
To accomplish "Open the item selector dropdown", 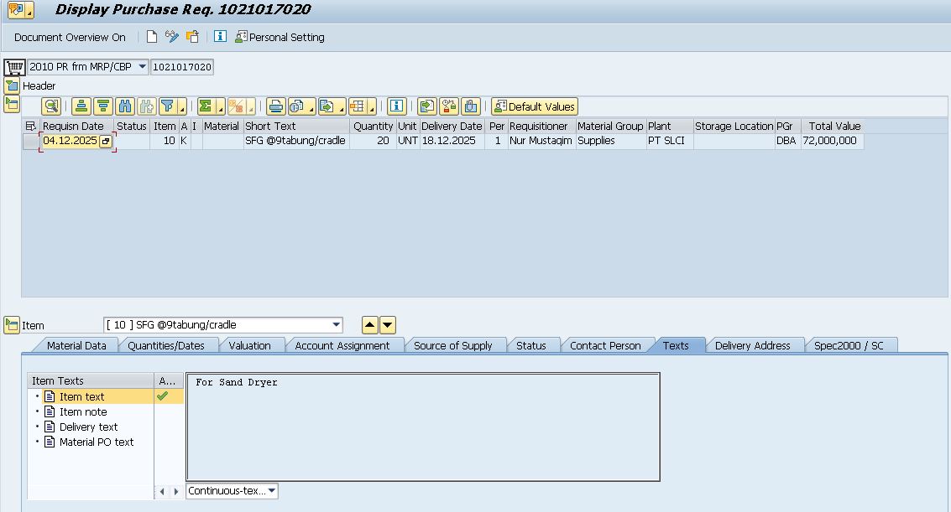I will tap(337, 325).
